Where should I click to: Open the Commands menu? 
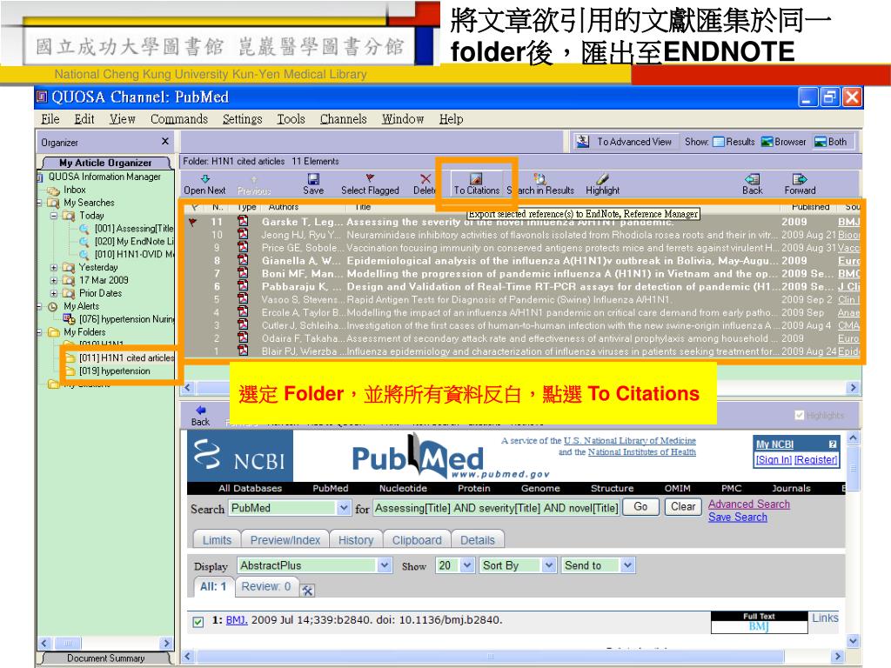(x=179, y=118)
